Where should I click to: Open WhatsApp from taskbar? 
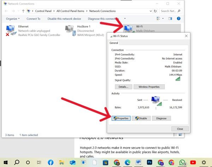pyautogui.click(x=183, y=162)
